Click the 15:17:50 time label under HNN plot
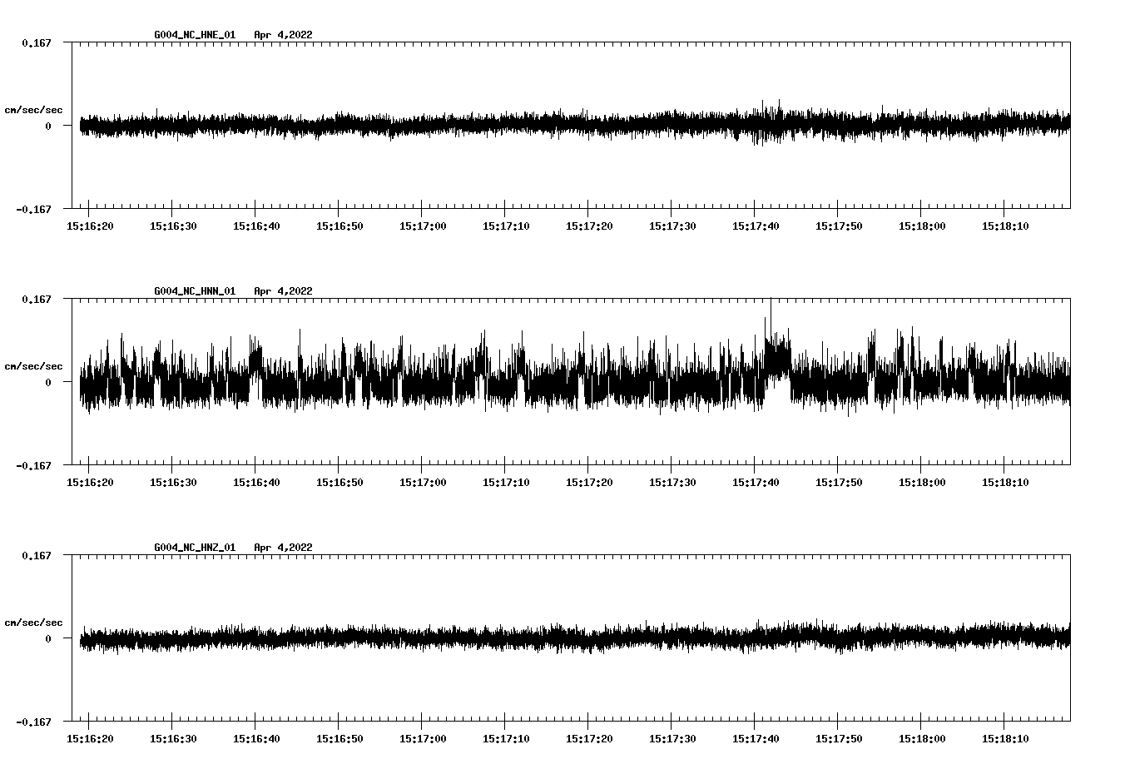The image size is (1130, 769). tap(839, 483)
